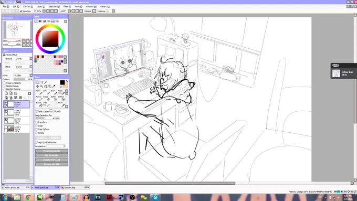The height and width of the screenshot is (201, 357).
Task: Open the Effect dropdown in Paints Effect
Action: point(24,67)
